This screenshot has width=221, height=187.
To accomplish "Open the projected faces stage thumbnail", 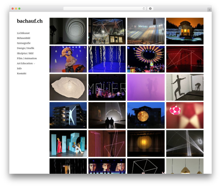I will [107, 166].
